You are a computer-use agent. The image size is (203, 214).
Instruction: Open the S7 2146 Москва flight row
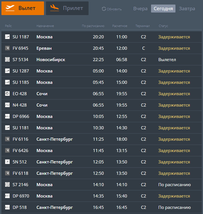pyautogui.click(x=101, y=184)
